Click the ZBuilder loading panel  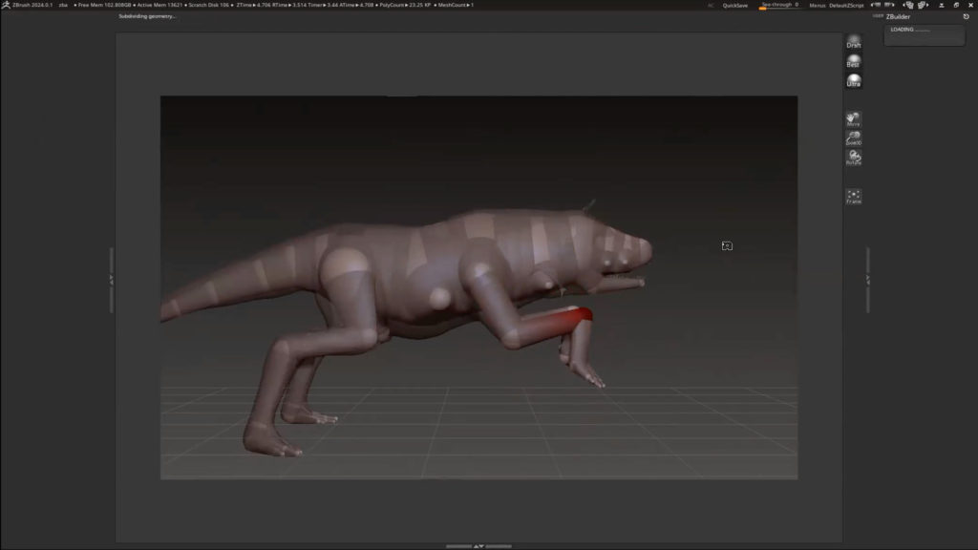(x=924, y=35)
